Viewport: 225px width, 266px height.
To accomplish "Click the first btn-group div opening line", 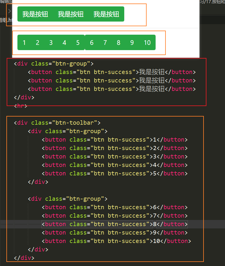I will coord(54,64).
